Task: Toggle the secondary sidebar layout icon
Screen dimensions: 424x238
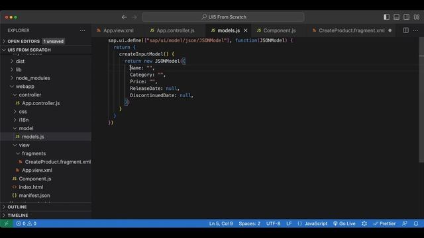Action: pos(406,17)
